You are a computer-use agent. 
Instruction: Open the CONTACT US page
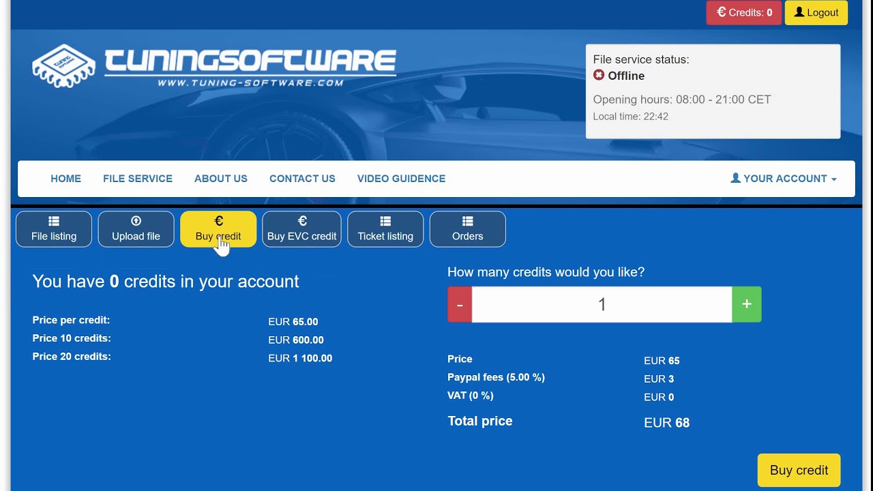tap(302, 179)
